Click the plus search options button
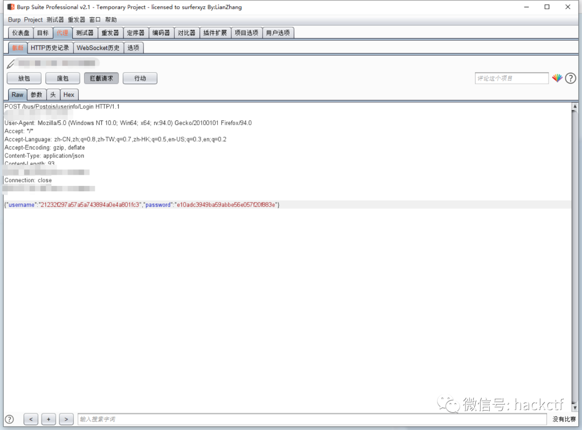 [x=48, y=419]
